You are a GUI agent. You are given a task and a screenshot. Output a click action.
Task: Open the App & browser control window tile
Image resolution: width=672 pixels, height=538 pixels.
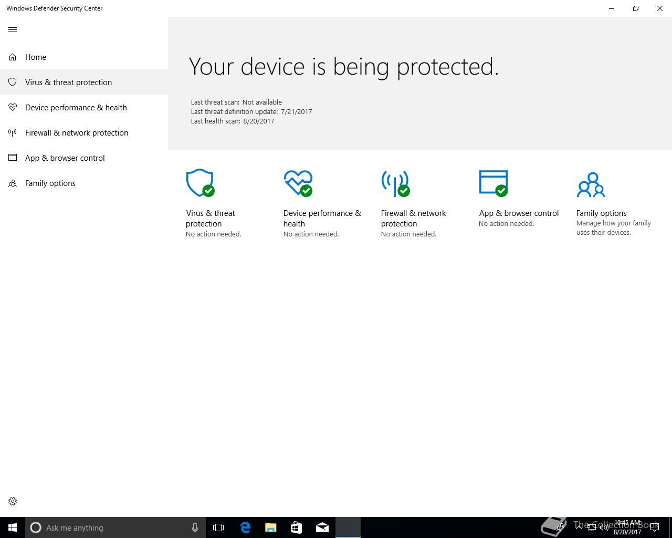point(493,183)
